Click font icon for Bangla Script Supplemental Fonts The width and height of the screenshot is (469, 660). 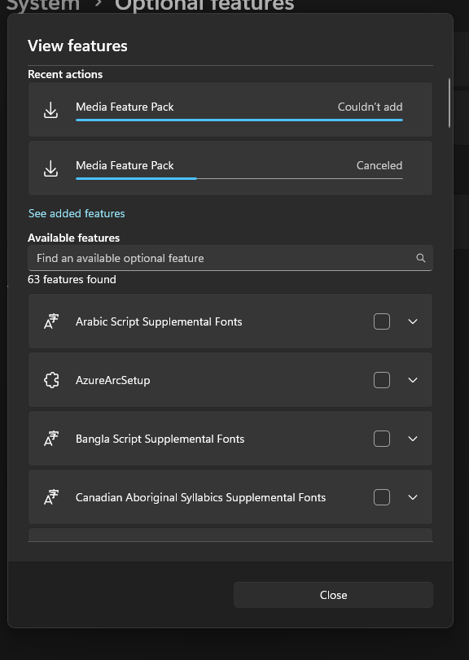51,439
